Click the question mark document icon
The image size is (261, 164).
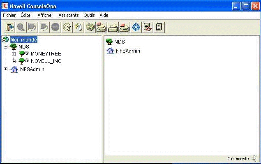tap(79, 27)
